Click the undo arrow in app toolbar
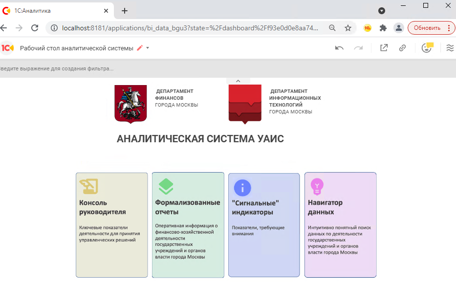Viewport: 456px width, 285px height. coord(339,48)
